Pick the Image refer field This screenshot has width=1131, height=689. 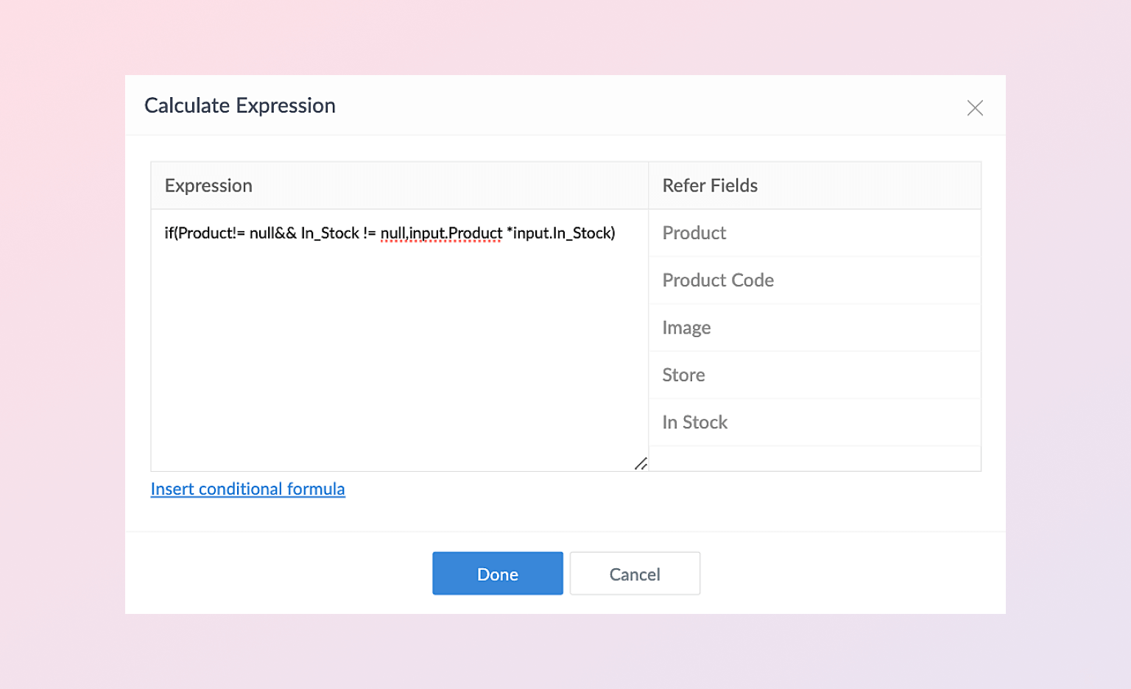(686, 328)
